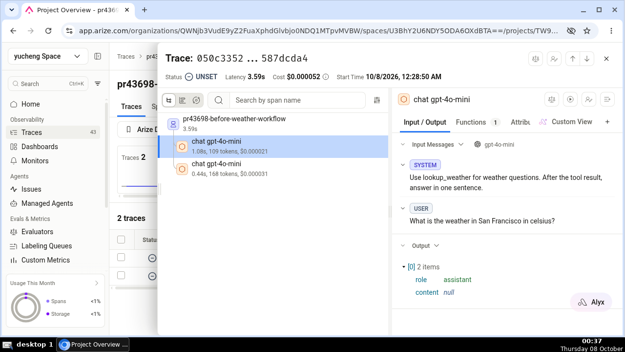Click add-to-dataset list icon for span
The image size is (625, 352).
point(607,99)
